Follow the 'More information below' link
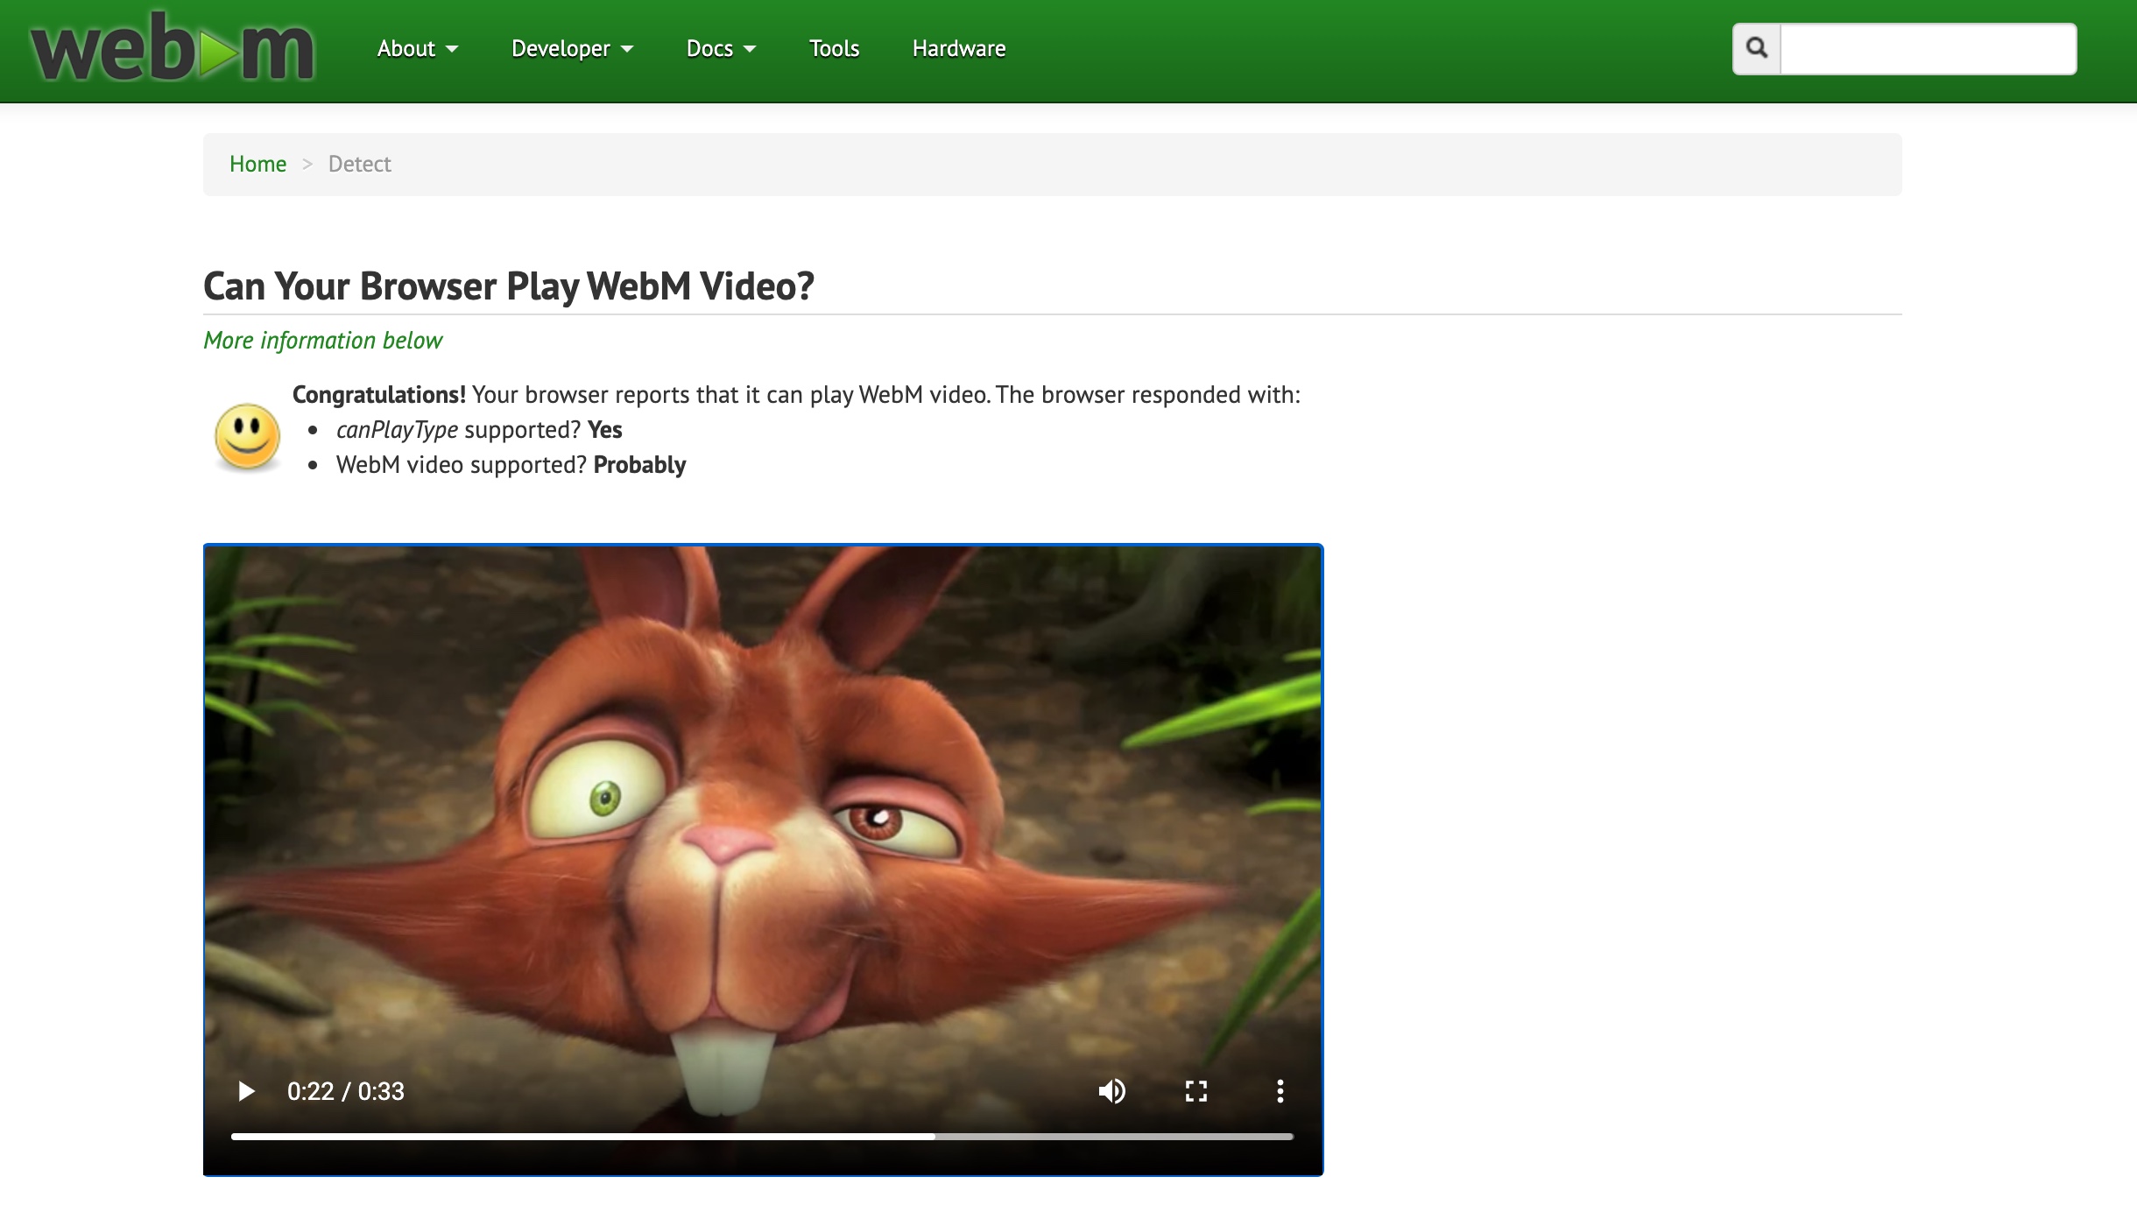Screen dimensions: 2137x1219 322,341
